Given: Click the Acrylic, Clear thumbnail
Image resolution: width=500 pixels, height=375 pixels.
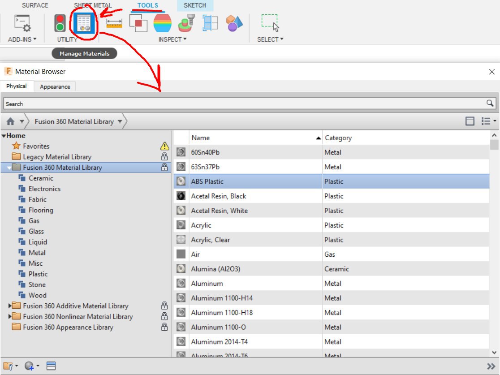Looking at the screenshot, I should point(181,240).
